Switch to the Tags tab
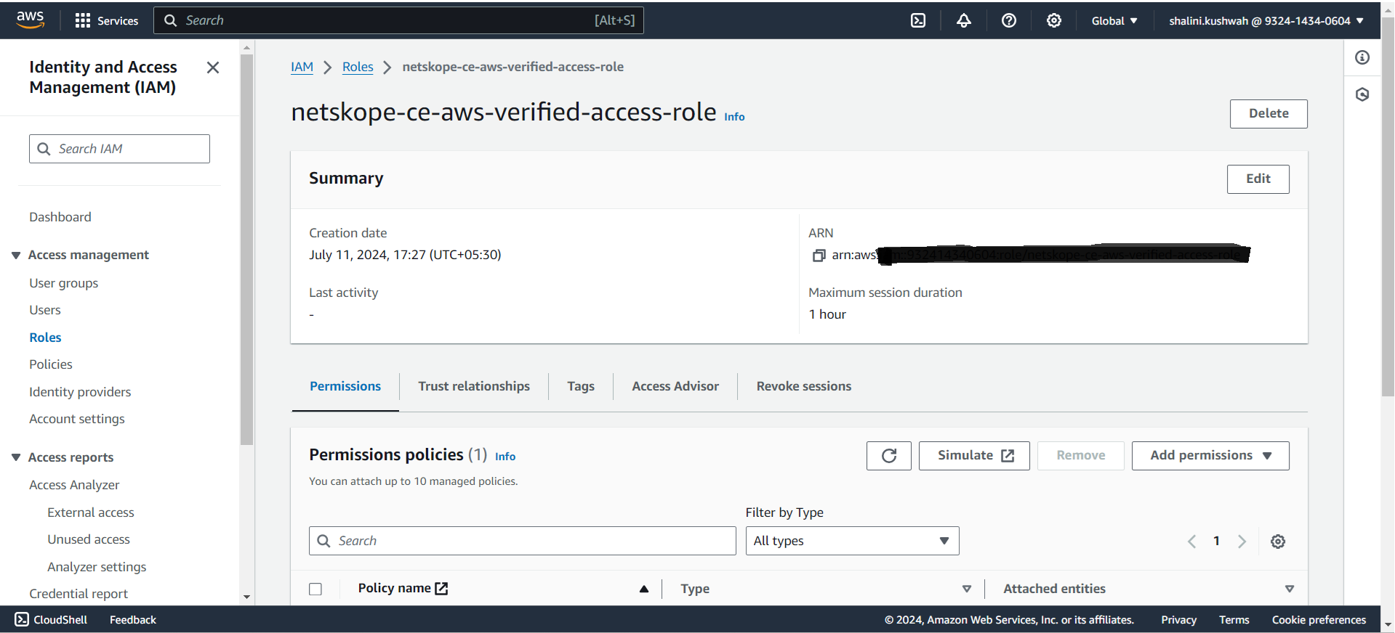 pos(581,386)
